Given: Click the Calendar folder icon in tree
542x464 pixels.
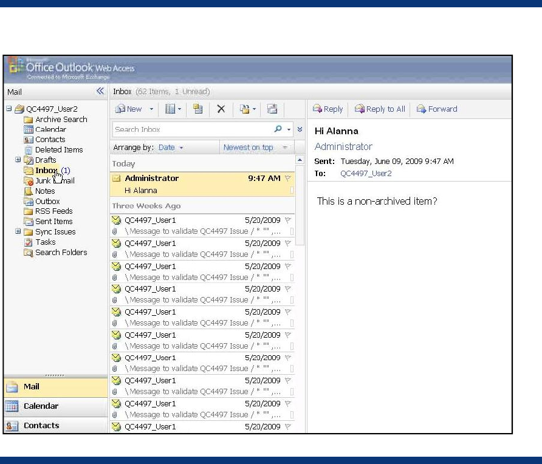Looking at the screenshot, I should click(x=29, y=129).
